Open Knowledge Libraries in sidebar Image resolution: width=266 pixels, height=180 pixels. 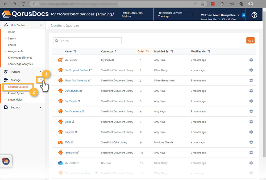[20, 58]
